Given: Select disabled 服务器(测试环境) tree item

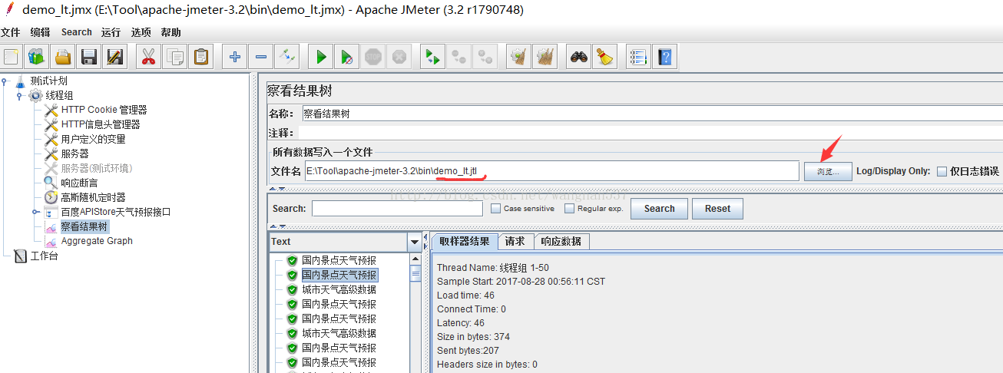Looking at the screenshot, I should (96, 168).
